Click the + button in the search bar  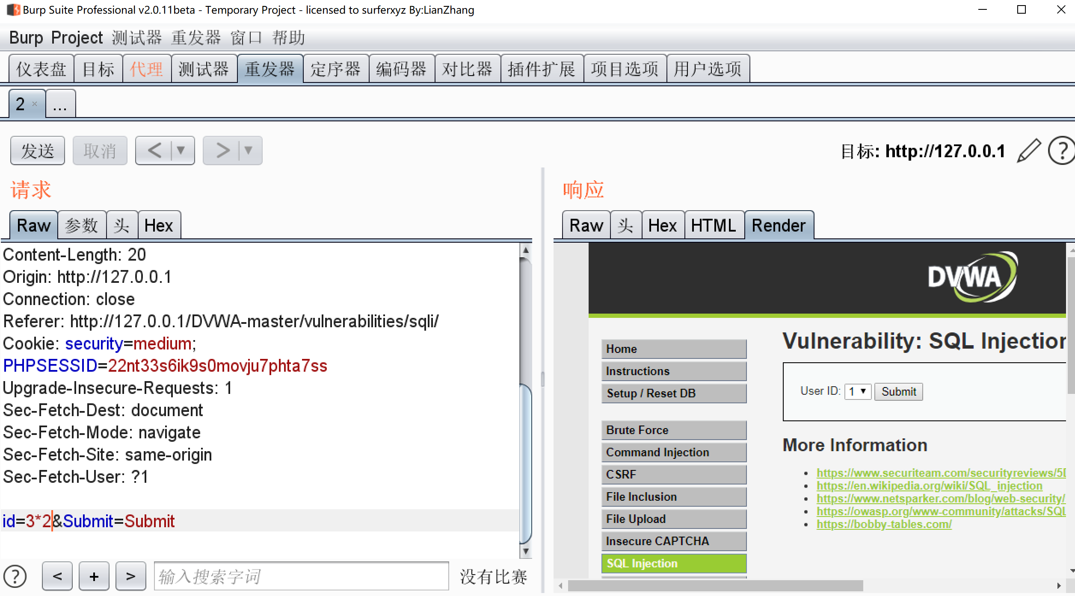pos(94,576)
